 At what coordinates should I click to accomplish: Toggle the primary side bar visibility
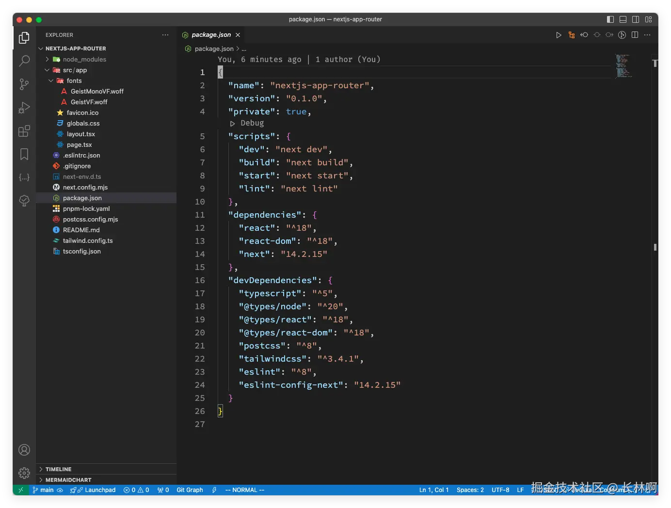click(610, 19)
